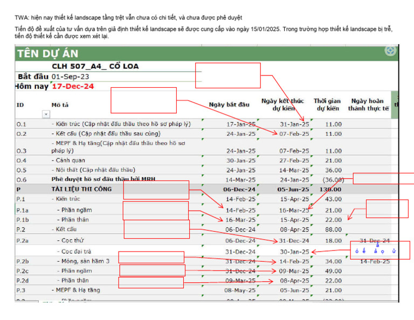Click the actual completion 14-Feb-25 in row P.2b
This screenshot has height=320, width=414.
pyautogui.click(x=375, y=261)
